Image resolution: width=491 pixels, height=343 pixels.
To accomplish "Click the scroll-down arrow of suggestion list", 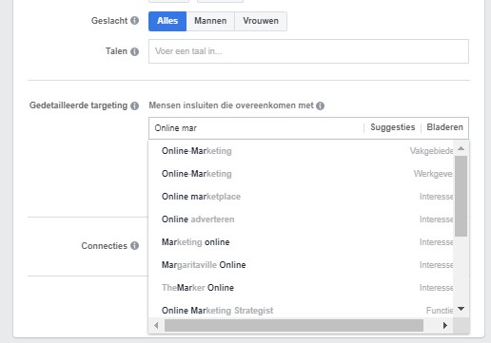I will [x=462, y=309].
